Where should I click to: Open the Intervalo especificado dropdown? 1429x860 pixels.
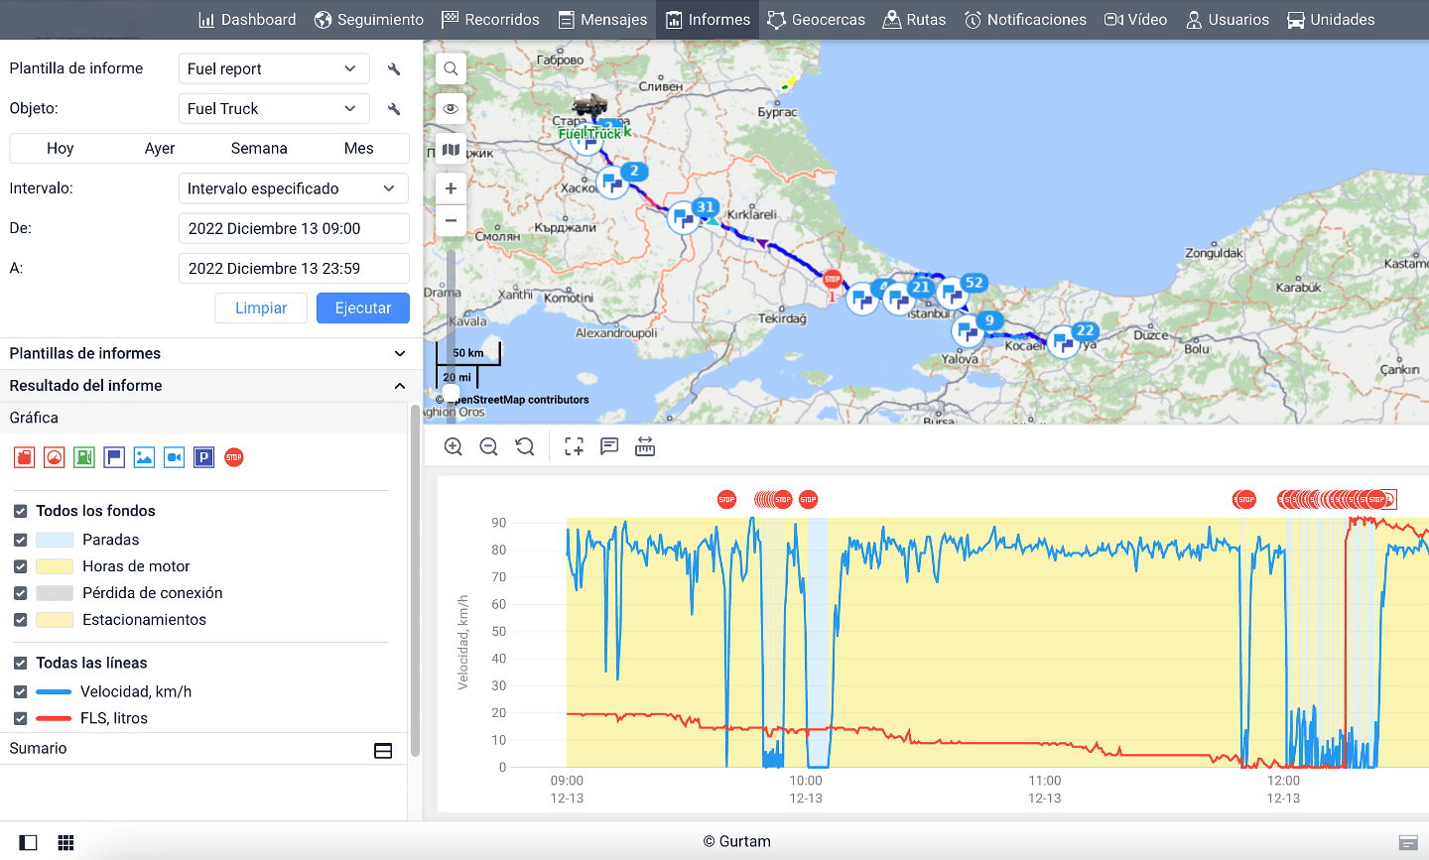(x=293, y=188)
